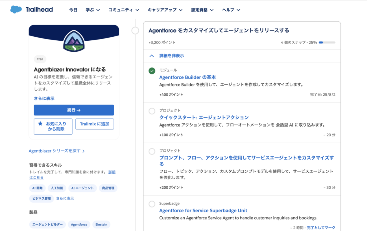Select the AI エージェント skill tag

pyautogui.click(x=82, y=188)
